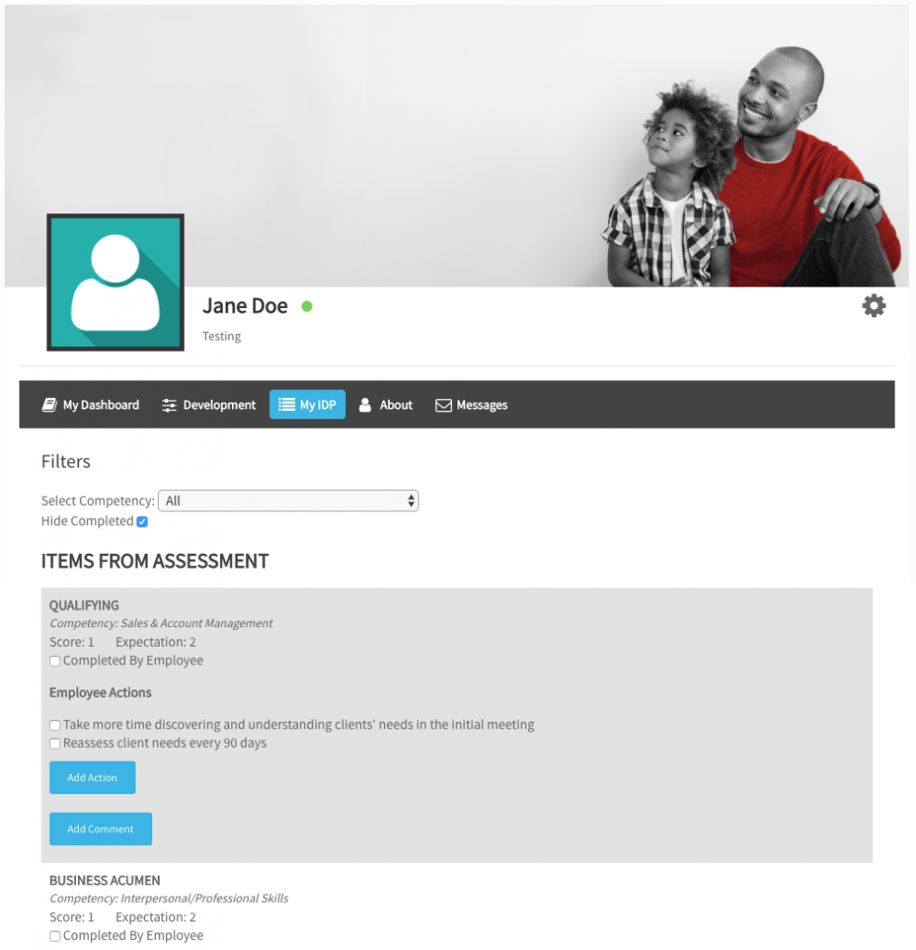Click the Development sliders icon
Viewport: 916px width, 950px height.
[x=169, y=405]
